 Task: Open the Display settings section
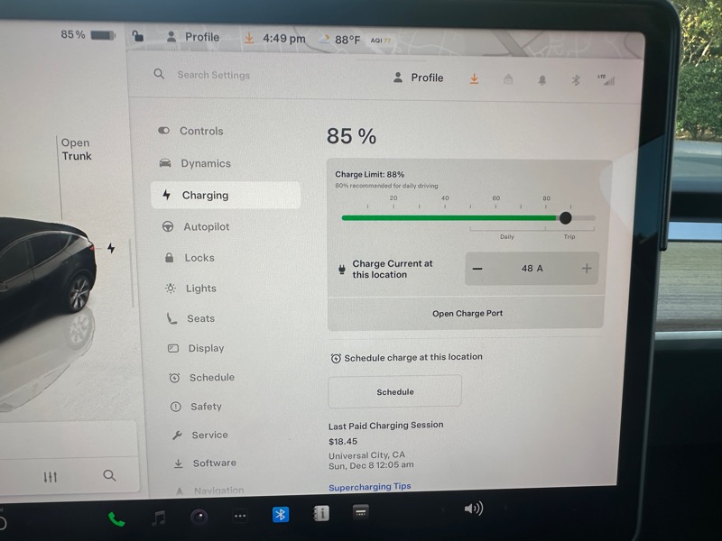206,348
